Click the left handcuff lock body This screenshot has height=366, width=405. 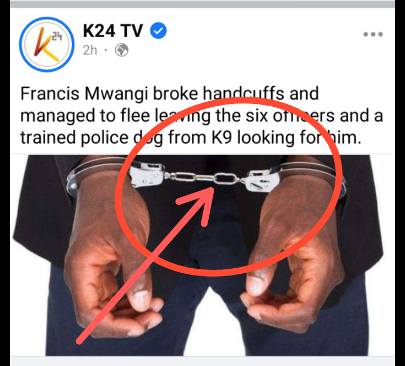click(147, 174)
